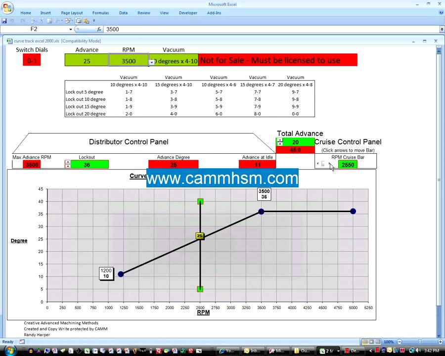This screenshot has width=445, height=356.
Task: Open the Home ribbon tab
Action: pyautogui.click(x=26, y=13)
